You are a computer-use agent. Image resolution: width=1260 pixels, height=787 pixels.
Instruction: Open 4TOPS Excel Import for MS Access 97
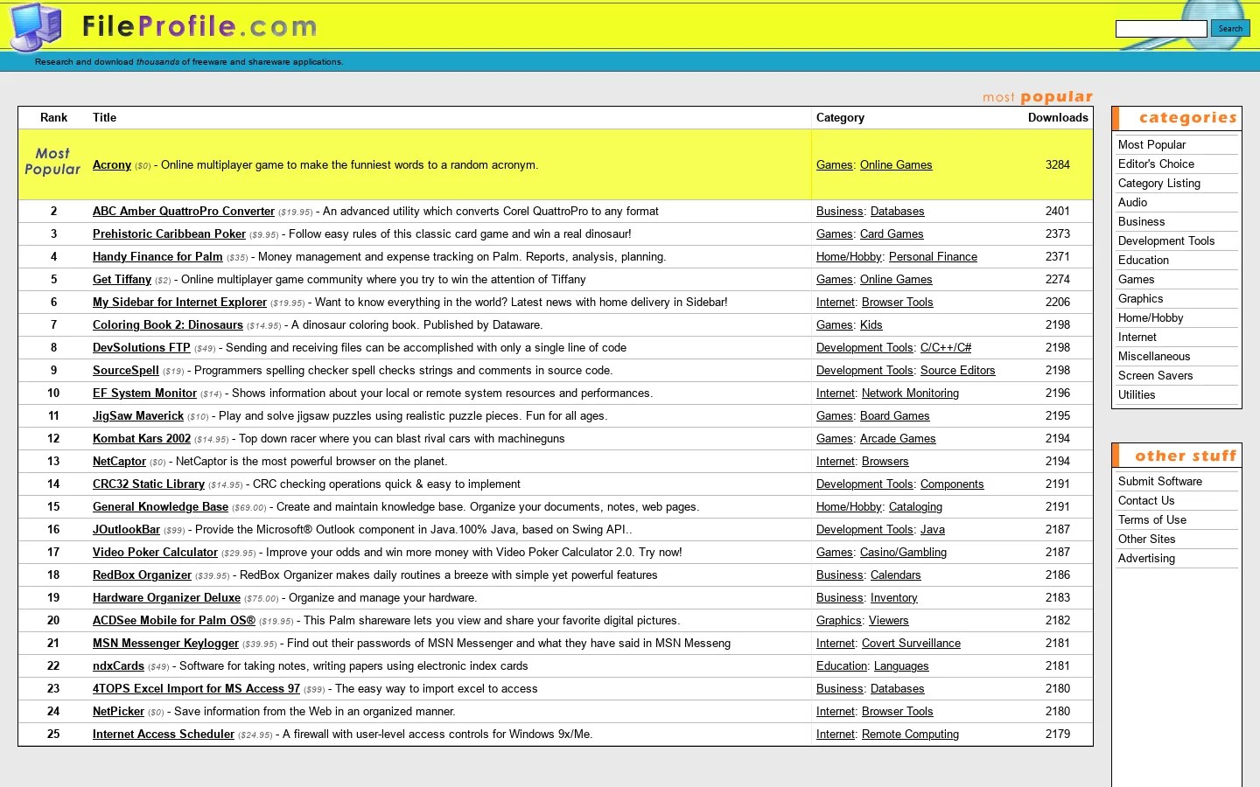(x=196, y=689)
